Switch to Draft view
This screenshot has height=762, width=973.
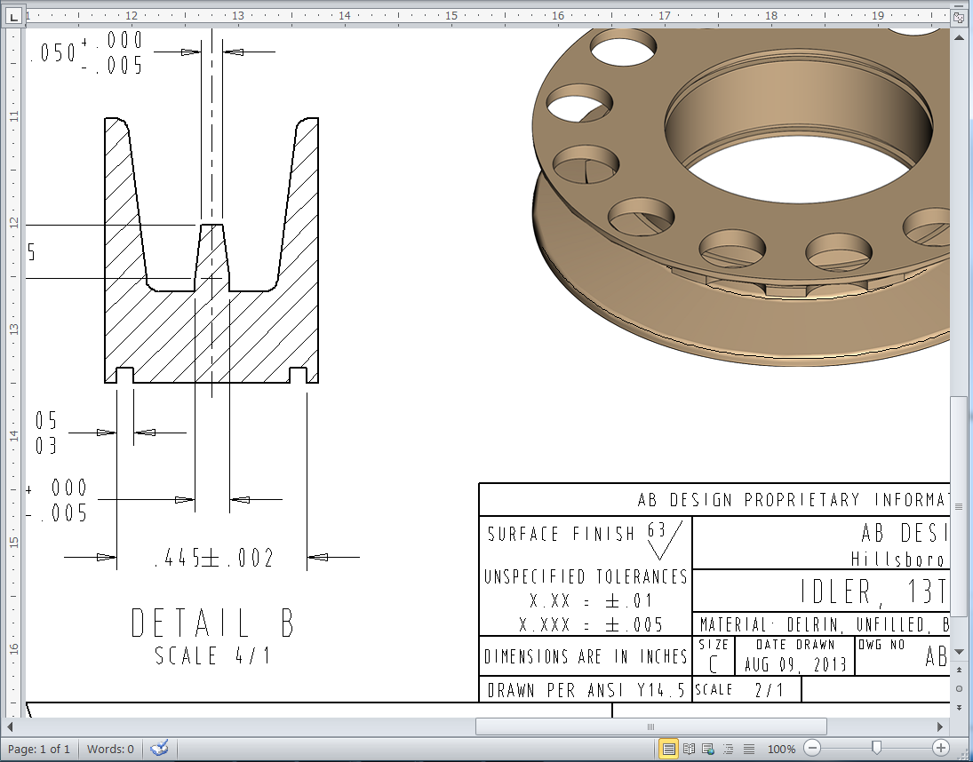tap(749, 749)
